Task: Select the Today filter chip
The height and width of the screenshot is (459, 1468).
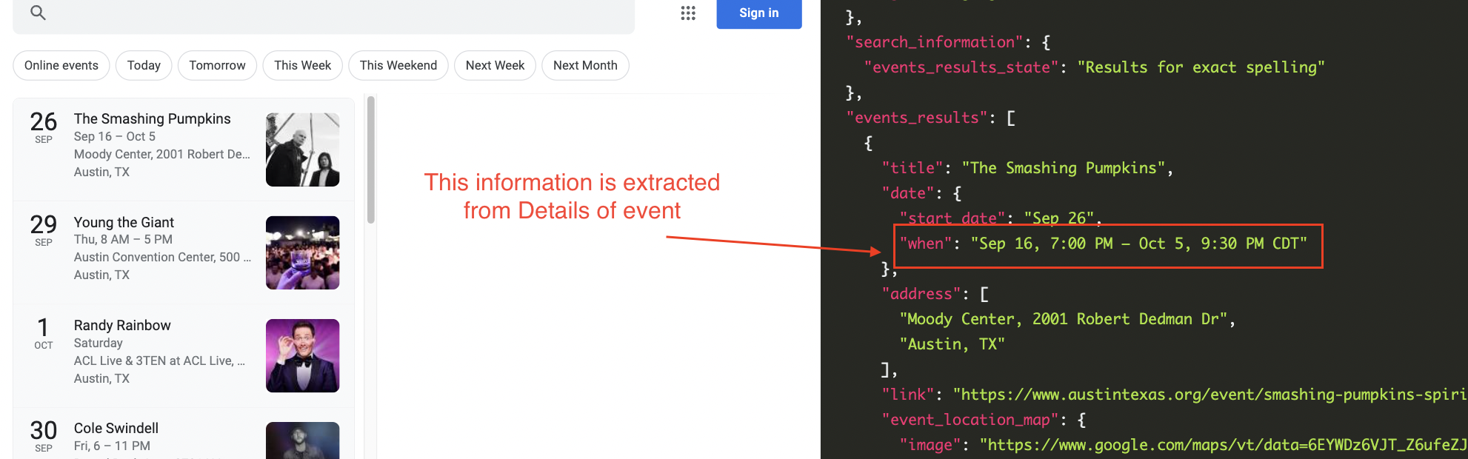Action: 144,65
